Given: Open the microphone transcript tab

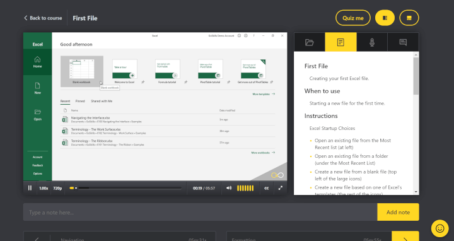Looking at the screenshot, I should [x=372, y=42].
